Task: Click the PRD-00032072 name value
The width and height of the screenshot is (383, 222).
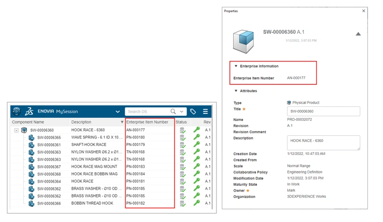Action: (x=300, y=120)
